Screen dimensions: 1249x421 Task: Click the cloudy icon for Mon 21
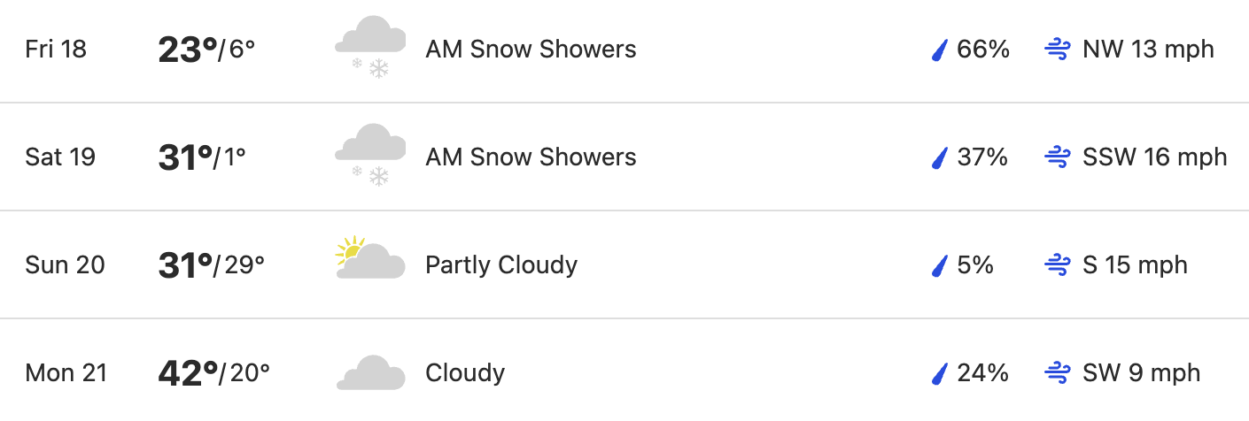click(x=370, y=372)
